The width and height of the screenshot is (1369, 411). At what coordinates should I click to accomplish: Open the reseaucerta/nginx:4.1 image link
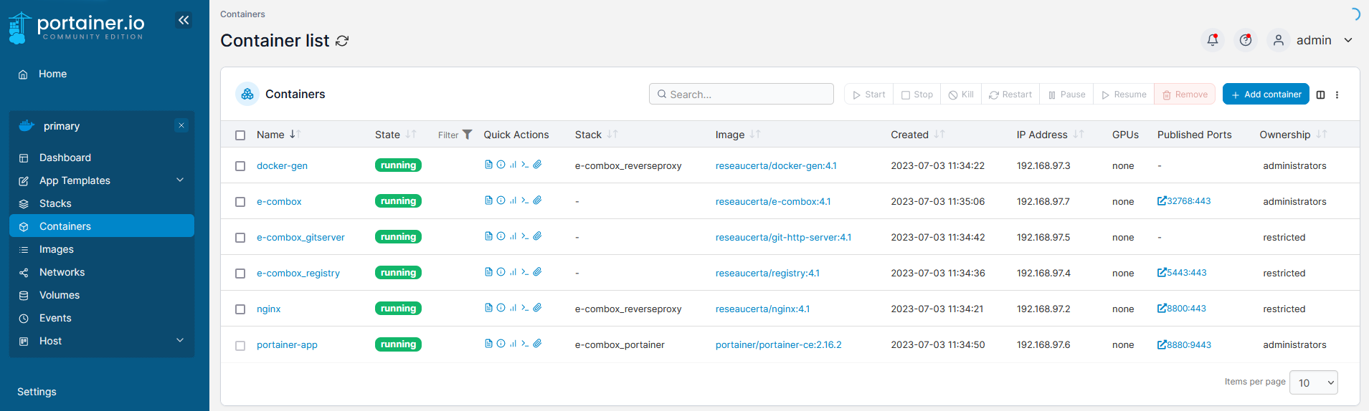pos(762,309)
